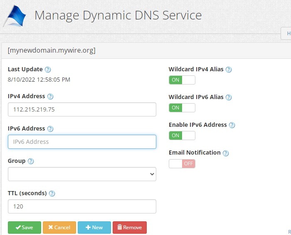Open help icon next to TTL (seconds)
The width and height of the screenshot is (291, 235).
tap(52, 194)
